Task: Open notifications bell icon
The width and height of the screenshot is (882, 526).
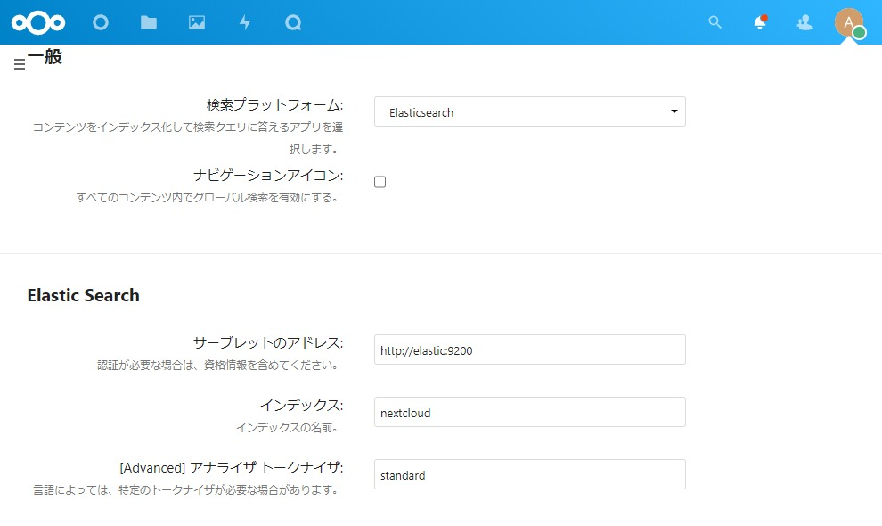Action: (760, 22)
